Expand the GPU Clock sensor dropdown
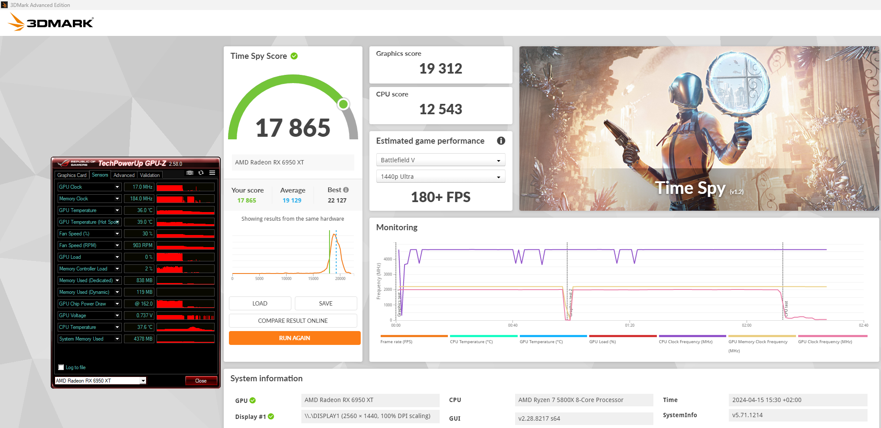881x428 pixels. pyautogui.click(x=117, y=187)
